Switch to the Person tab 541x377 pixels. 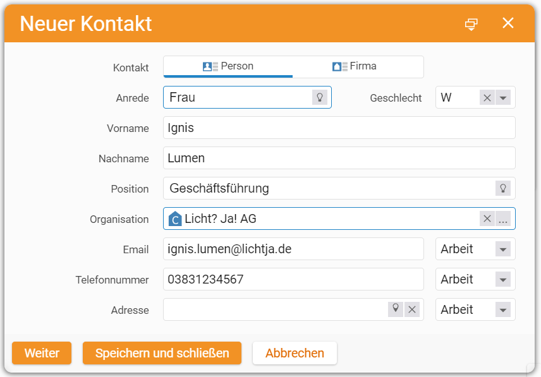228,66
